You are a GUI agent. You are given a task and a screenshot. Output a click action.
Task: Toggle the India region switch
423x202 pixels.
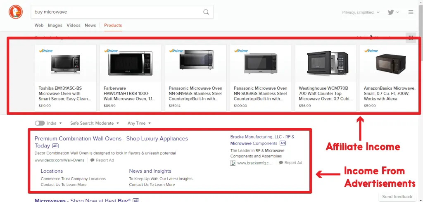(40, 123)
